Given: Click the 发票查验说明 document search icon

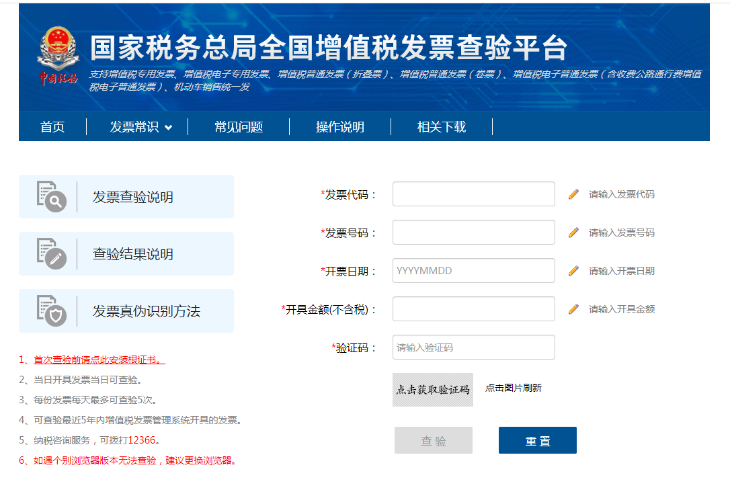Looking at the screenshot, I should (x=51, y=196).
